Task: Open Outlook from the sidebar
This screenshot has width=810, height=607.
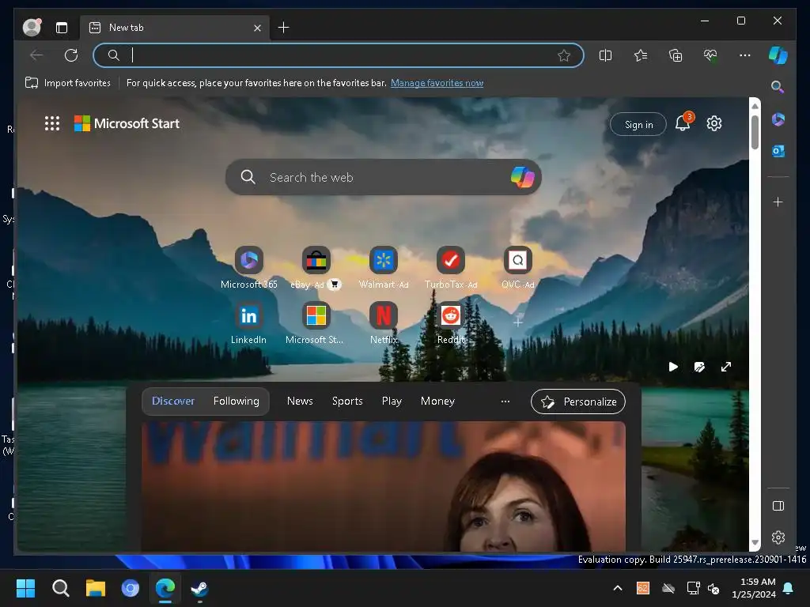Action: [x=778, y=151]
